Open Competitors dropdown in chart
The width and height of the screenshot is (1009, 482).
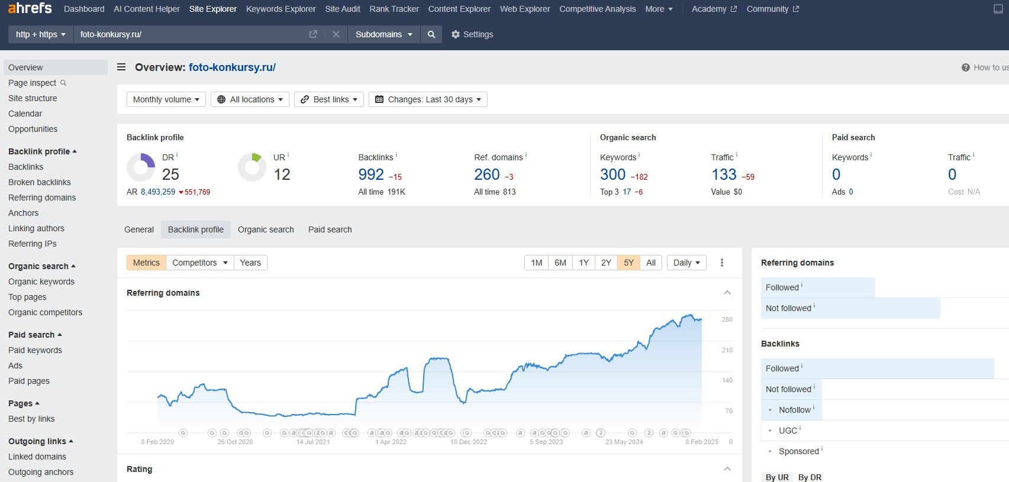[x=200, y=263]
